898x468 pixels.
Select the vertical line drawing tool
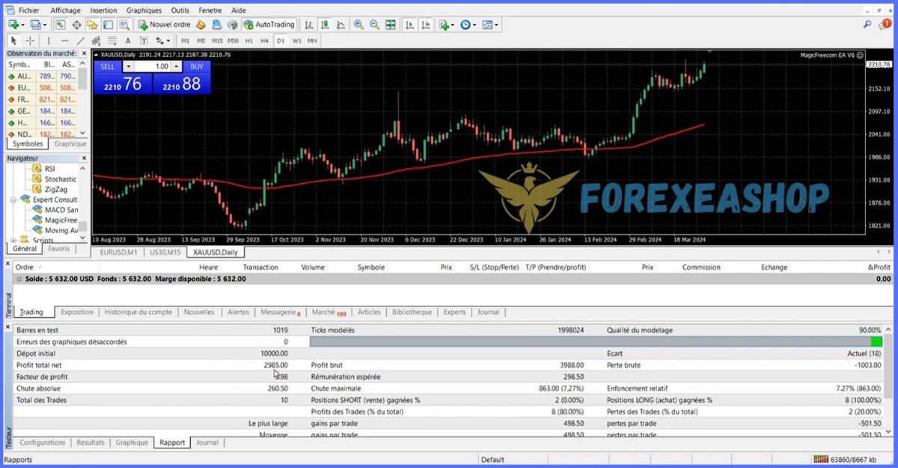point(49,40)
